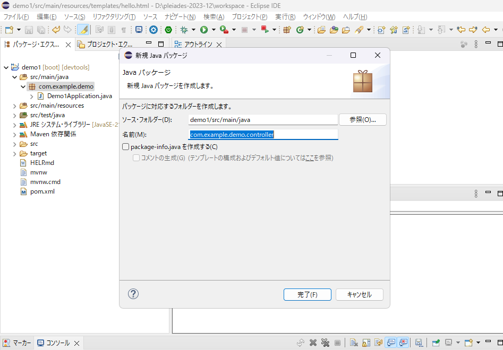Image resolution: width=503 pixels, height=350 pixels.
Task: Clear the Console output
Action: tap(354, 342)
